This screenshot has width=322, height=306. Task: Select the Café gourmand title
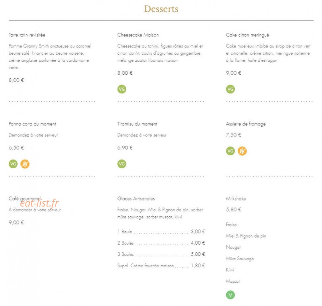point(25,198)
